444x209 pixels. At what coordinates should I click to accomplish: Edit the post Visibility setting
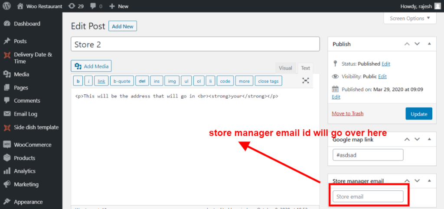(x=382, y=77)
